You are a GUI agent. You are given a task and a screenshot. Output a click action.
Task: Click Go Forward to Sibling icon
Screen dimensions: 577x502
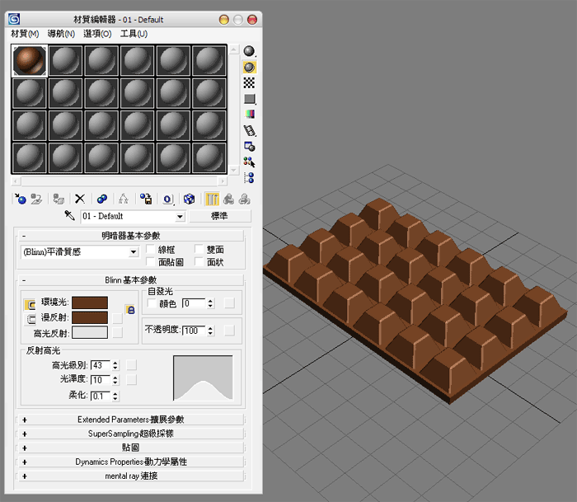coord(244,199)
